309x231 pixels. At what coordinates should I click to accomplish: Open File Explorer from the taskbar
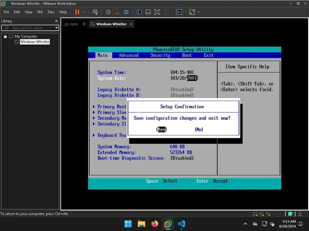click(x=141, y=224)
